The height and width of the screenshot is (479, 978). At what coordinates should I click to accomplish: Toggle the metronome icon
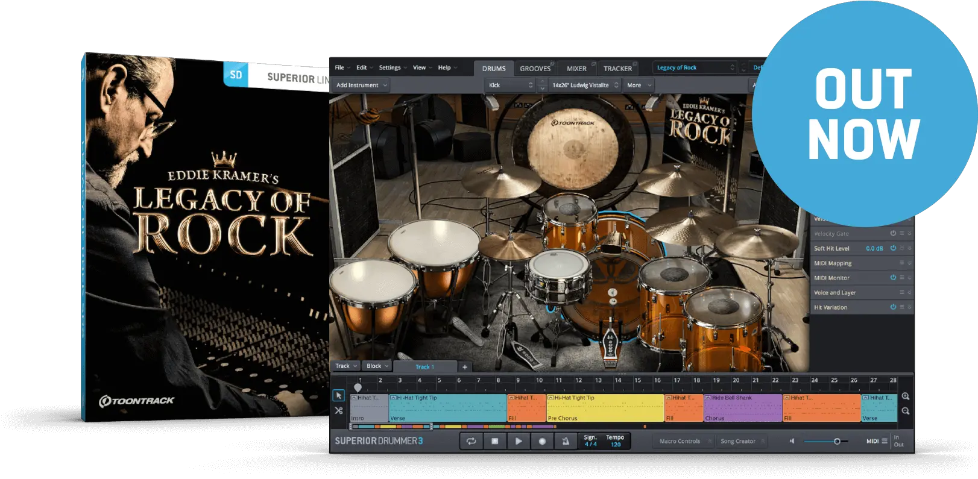coord(566,441)
